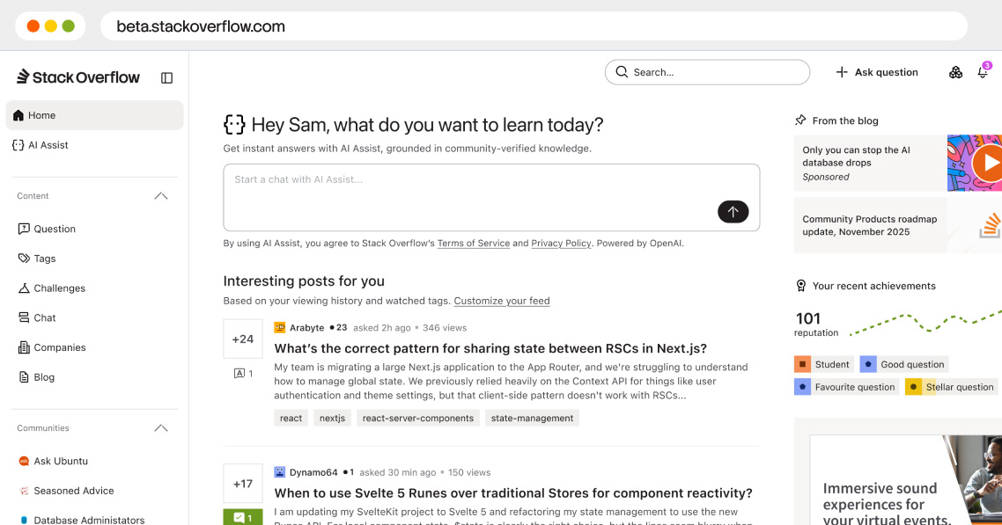Image resolution: width=1002 pixels, height=525 pixels.
Task: Open the Customize your feed link
Action: 502,301
